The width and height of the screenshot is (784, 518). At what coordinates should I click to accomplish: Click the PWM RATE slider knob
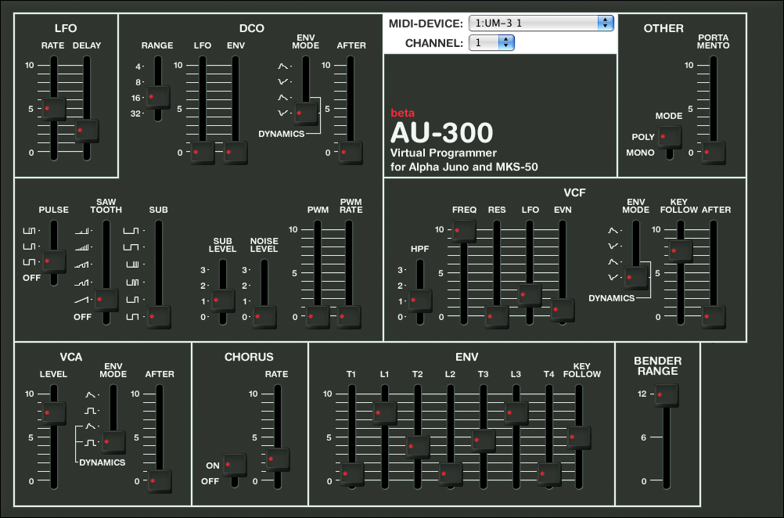349,316
